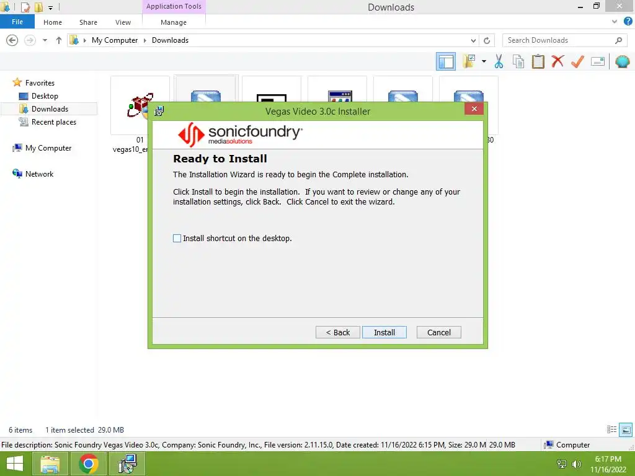
Task: Click the Cut scissors icon
Action: click(x=499, y=61)
